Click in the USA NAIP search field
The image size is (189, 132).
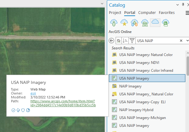click(x=157, y=41)
